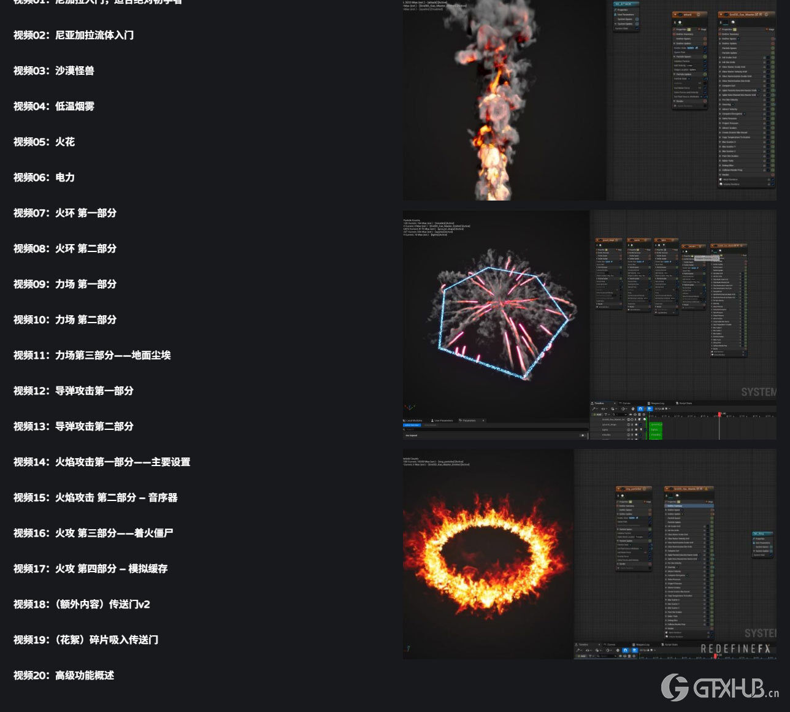Click 视频15: 火焰攻击 第二部分 – 音序器
Screen dimensions: 790x712
tap(96, 497)
